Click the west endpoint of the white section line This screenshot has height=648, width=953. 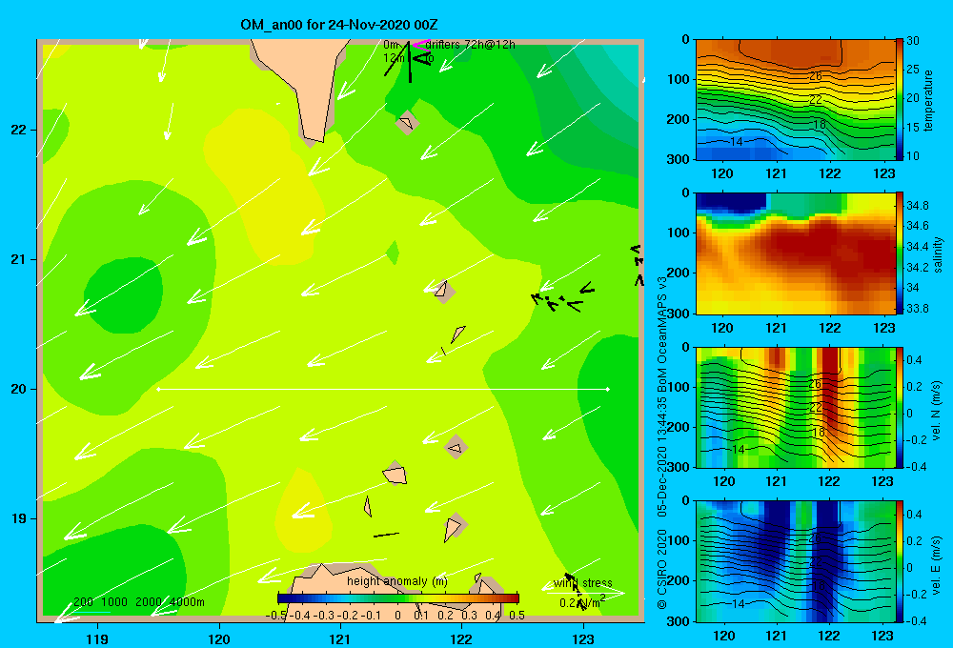pos(158,389)
